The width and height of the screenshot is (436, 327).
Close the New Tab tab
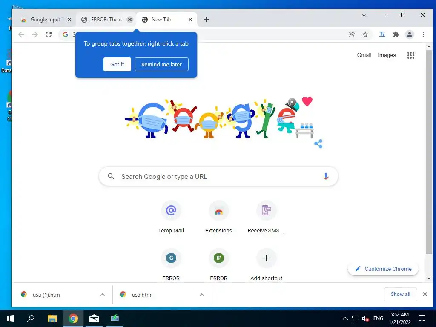point(190,20)
